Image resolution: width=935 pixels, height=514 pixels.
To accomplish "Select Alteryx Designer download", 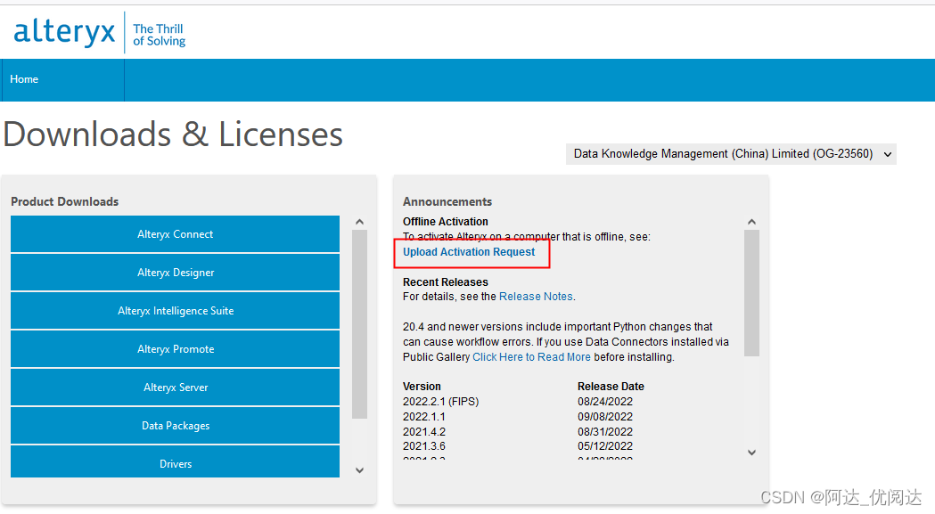I will point(175,273).
